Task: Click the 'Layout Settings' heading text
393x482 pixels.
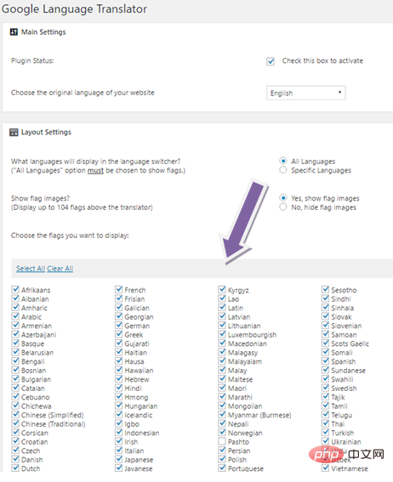Action: click(x=46, y=132)
